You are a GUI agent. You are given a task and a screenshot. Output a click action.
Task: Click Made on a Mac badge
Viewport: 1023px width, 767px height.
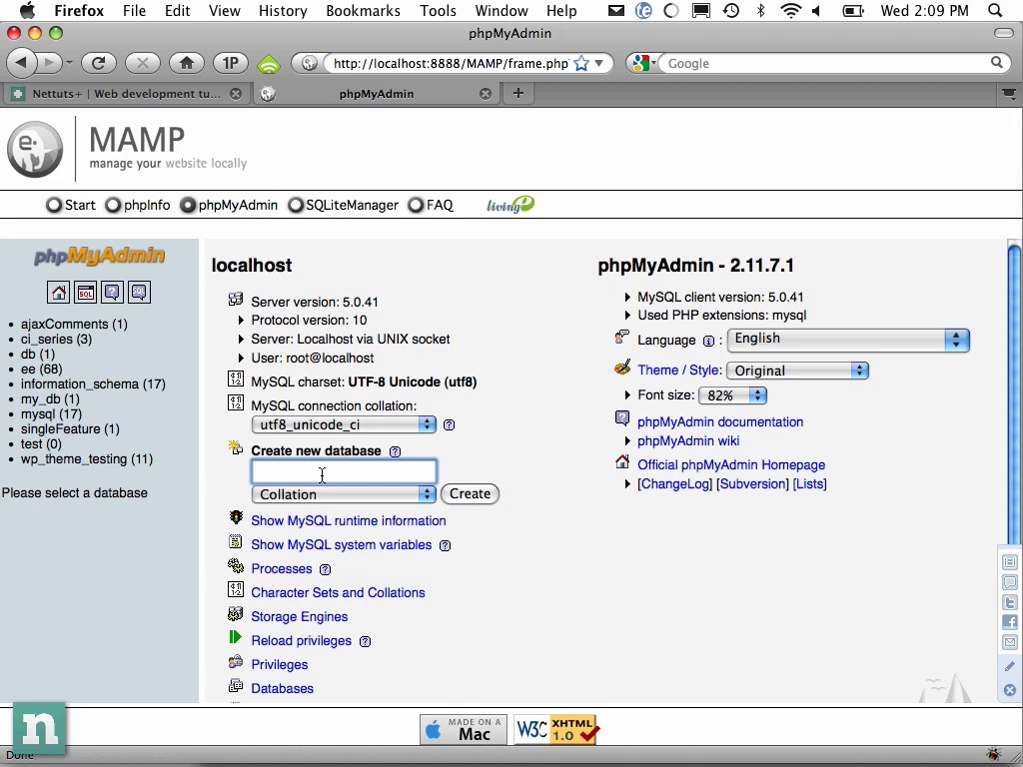464,729
